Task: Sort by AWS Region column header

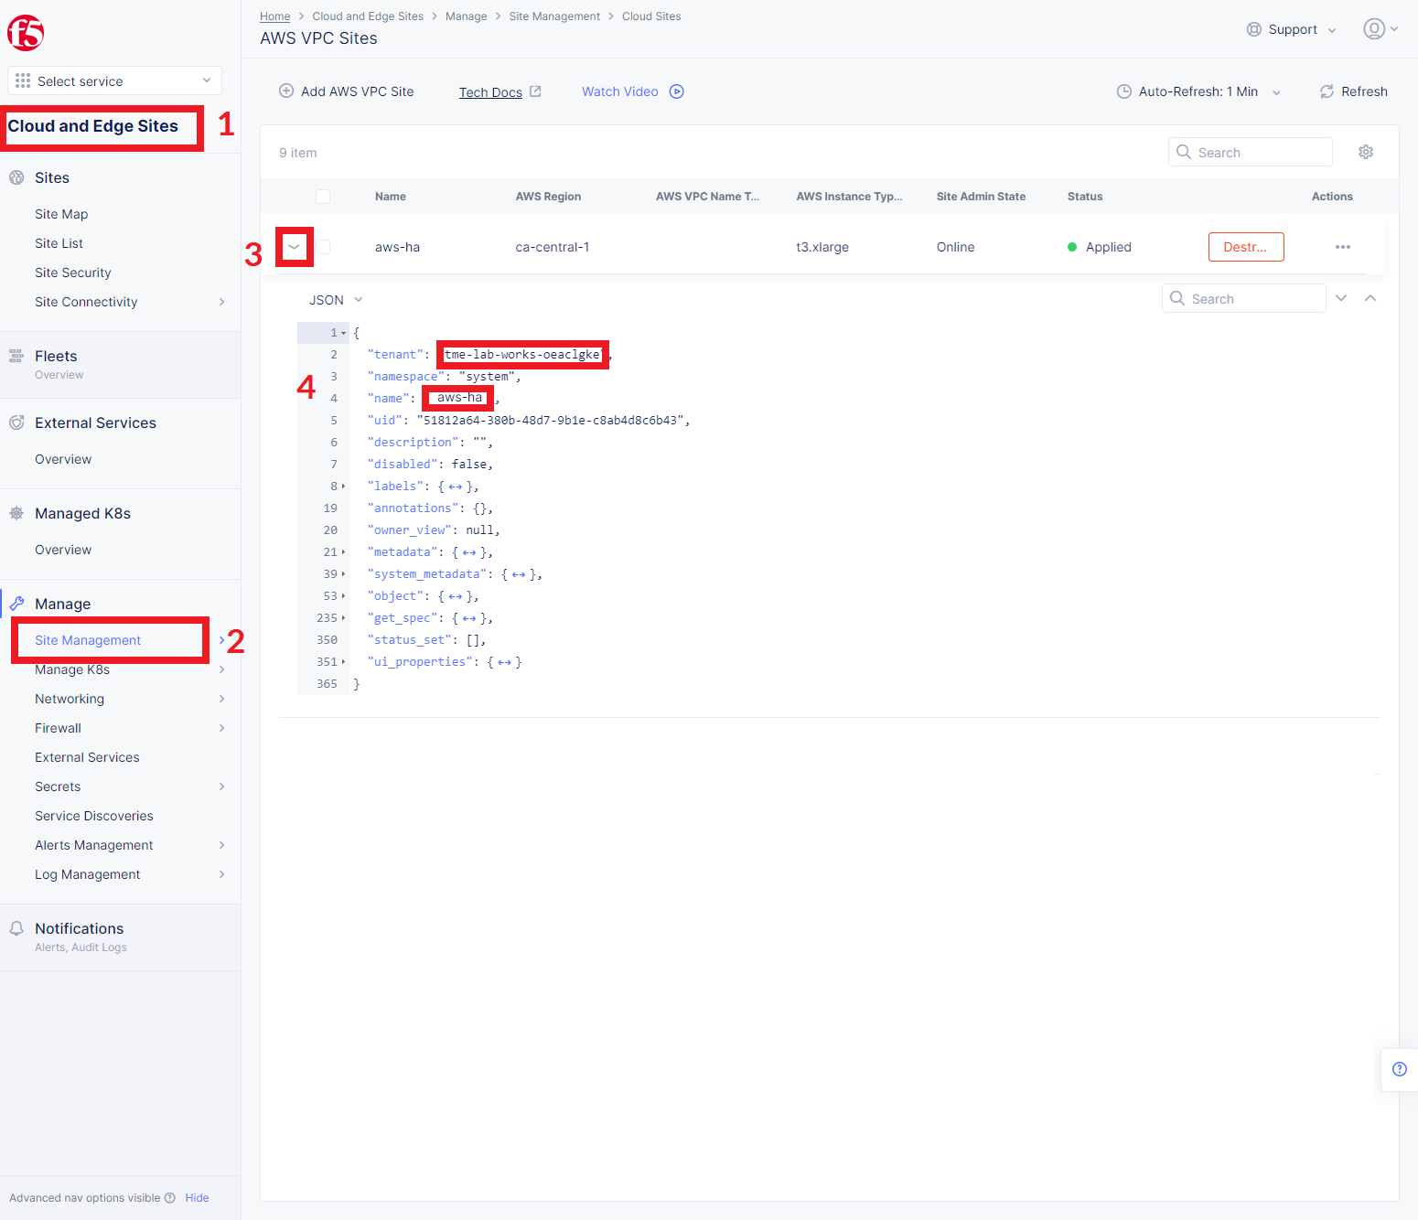Action: 548,197
